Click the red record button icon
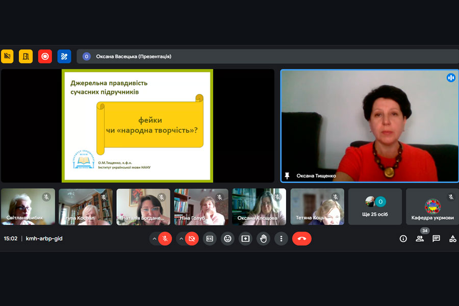The image size is (459, 306). tap(45, 56)
